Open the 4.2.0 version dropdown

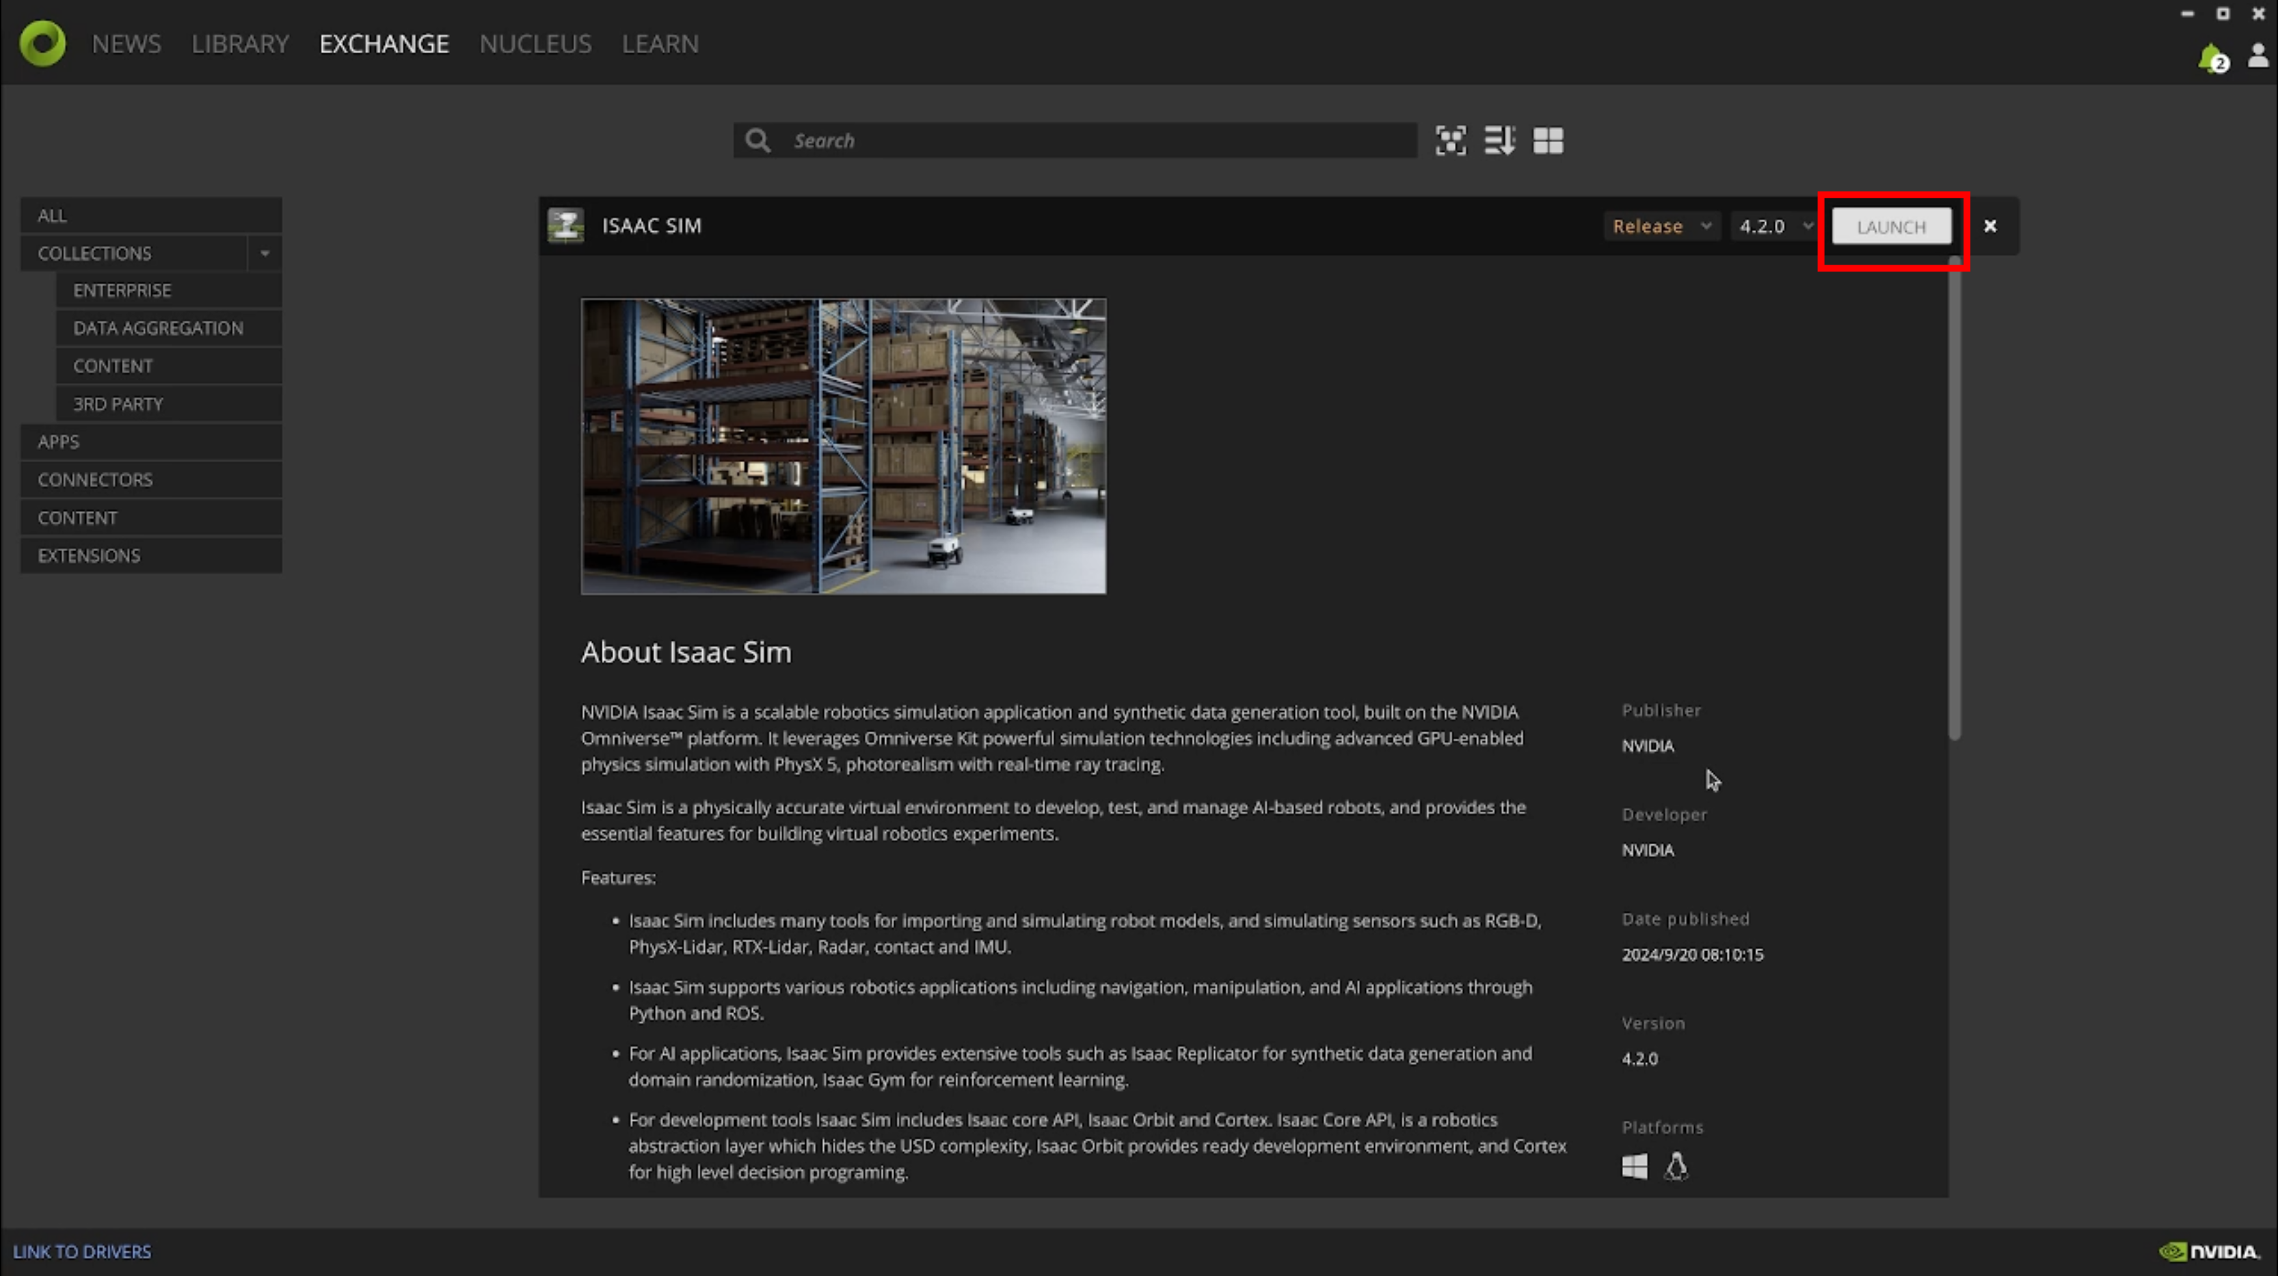pos(1774,226)
